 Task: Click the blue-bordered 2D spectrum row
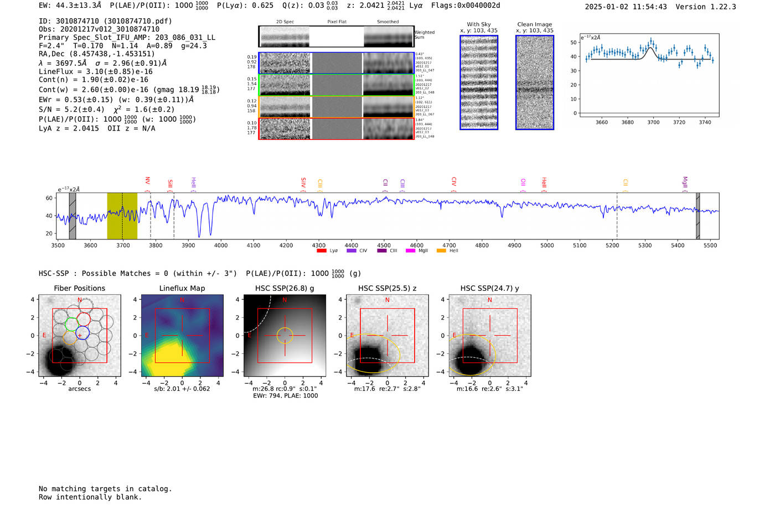click(337, 63)
